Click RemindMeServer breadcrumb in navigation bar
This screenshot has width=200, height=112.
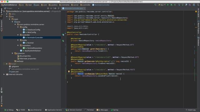tap(9, 5)
